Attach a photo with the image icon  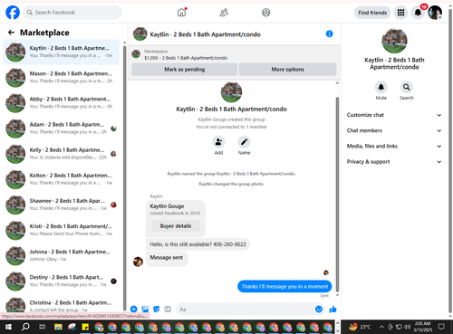145,309
